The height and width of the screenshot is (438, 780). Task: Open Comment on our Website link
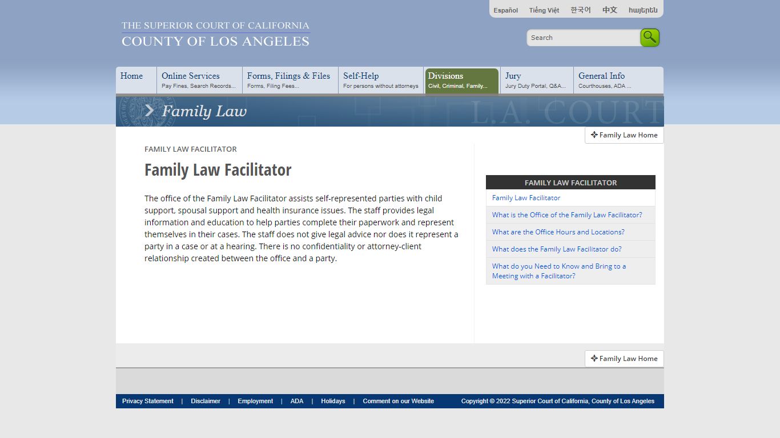click(x=398, y=401)
